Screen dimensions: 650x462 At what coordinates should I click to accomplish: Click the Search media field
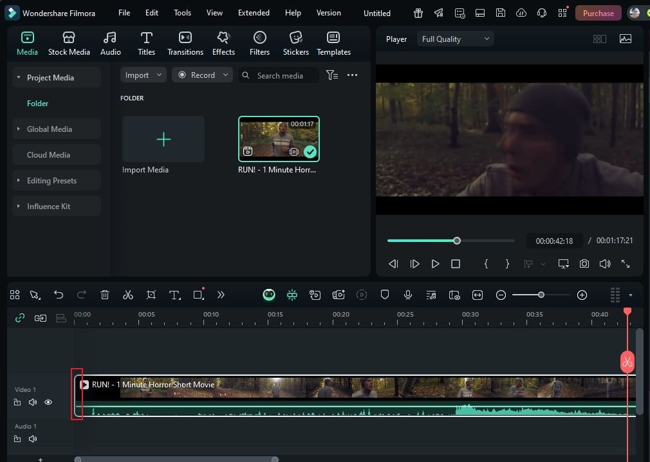279,75
